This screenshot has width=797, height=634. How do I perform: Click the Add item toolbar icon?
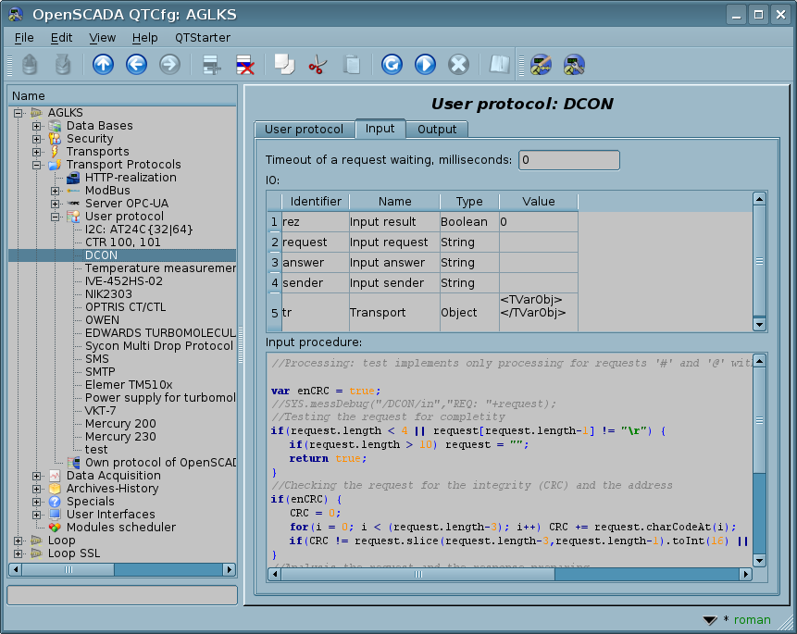tap(212, 65)
